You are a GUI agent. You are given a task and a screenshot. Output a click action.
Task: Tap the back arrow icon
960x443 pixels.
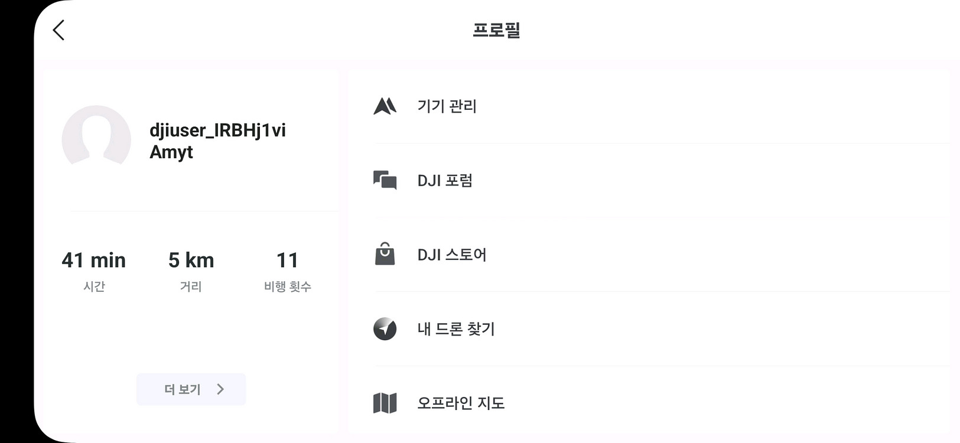(x=58, y=30)
